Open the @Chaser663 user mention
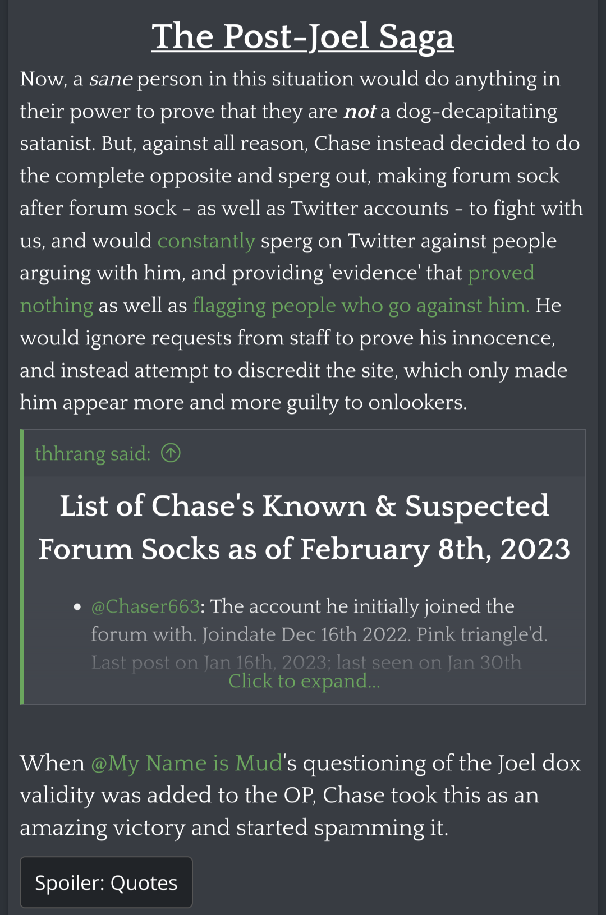 pyautogui.click(x=145, y=606)
